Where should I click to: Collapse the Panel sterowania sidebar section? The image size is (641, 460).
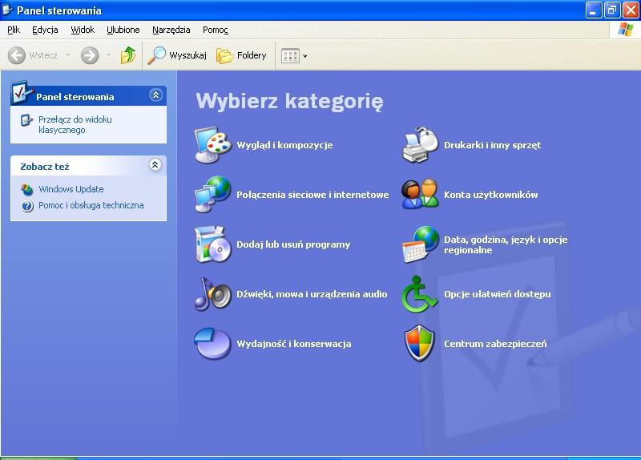(155, 95)
